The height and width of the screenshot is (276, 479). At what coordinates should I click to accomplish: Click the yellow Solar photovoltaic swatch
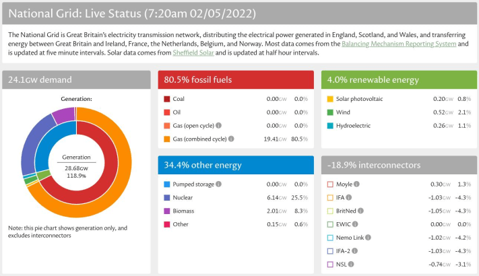pos(330,99)
